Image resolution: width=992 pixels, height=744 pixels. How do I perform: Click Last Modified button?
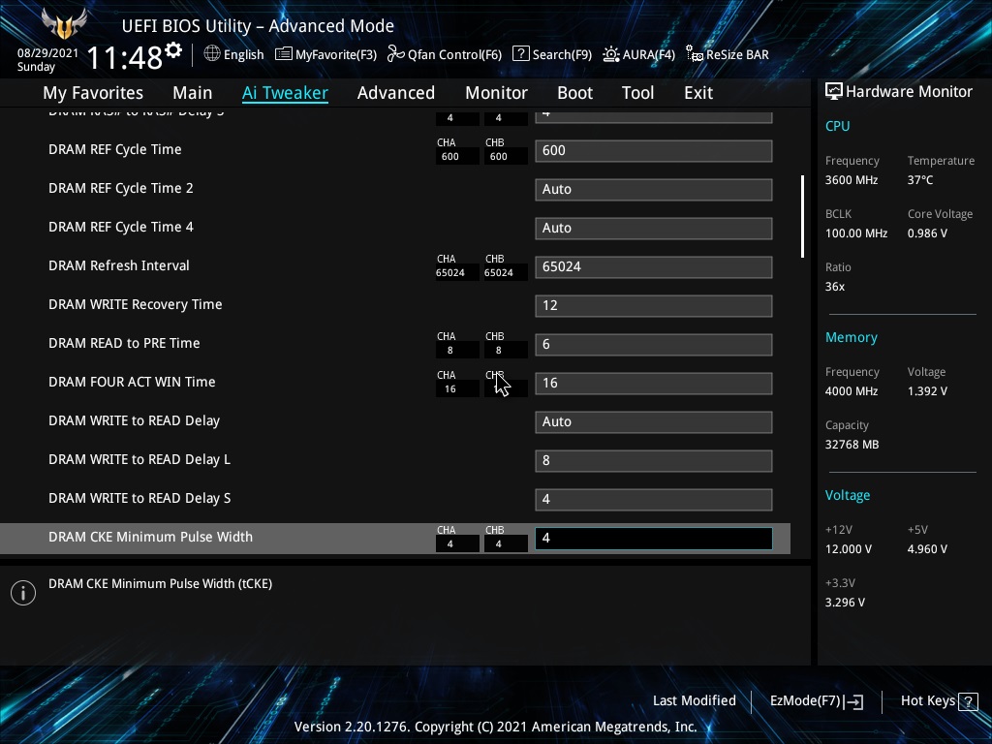tap(694, 701)
